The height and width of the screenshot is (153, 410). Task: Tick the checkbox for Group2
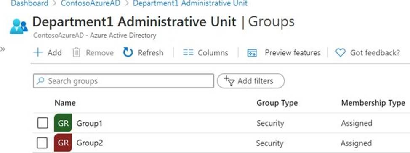(43, 143)
